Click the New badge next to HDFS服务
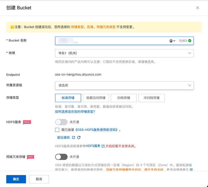This screenshot has height=187, width=208. click(27, 122)
